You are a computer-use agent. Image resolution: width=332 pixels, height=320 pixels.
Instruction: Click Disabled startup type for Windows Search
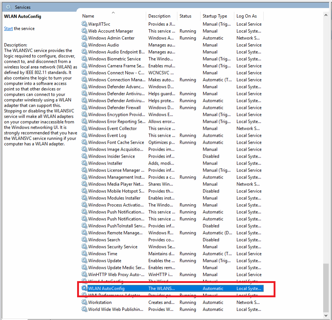point(211,240)
